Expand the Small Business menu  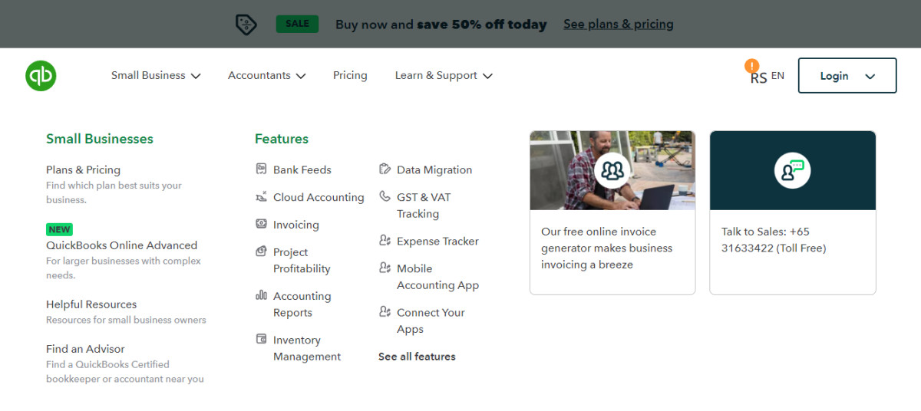[x=156, y=75]
